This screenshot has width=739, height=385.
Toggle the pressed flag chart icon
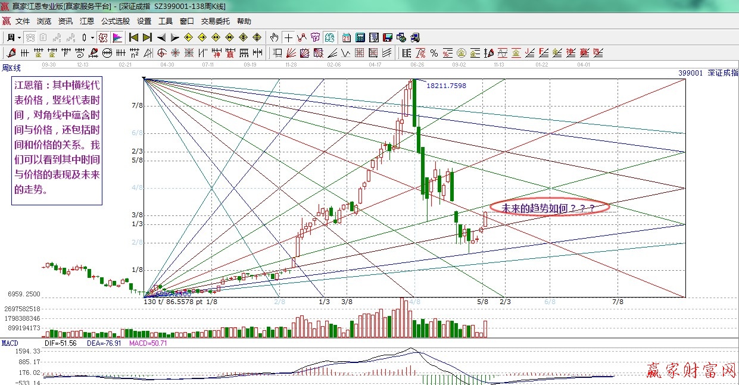[117, 37]
